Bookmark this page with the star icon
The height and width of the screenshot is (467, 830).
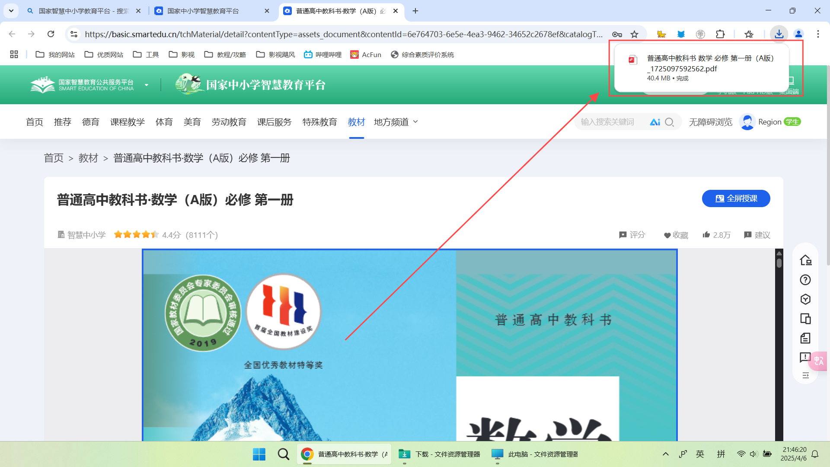(x=634, y=34)
